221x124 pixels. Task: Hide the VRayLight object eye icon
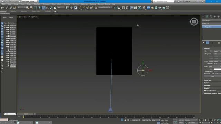pyautogui.click(x=7, y=66)
